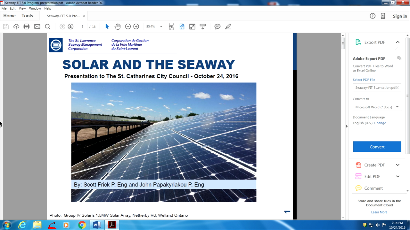Click the Save file icon
Screen dimensions: 410x230
pyautogui.click(x=6, y=27)
